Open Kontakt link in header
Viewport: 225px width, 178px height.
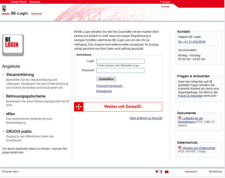165,7
